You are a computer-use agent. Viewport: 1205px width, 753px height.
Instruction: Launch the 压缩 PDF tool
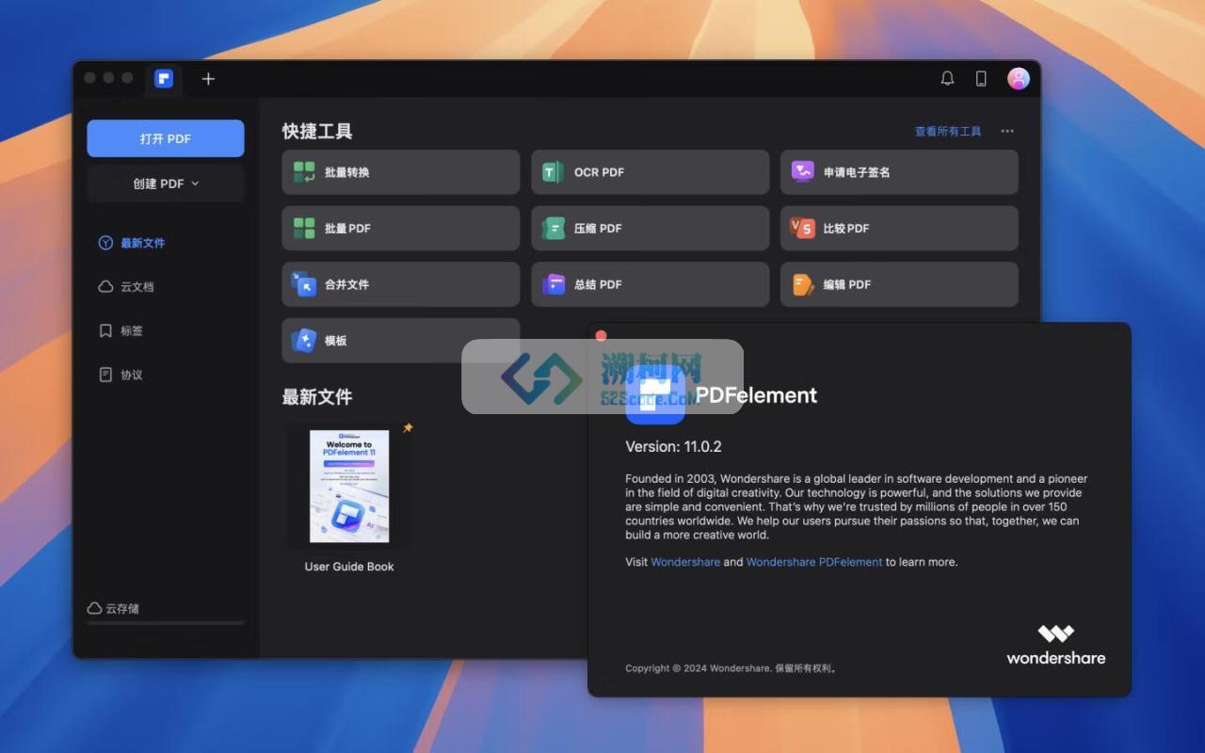click(650, 229)
